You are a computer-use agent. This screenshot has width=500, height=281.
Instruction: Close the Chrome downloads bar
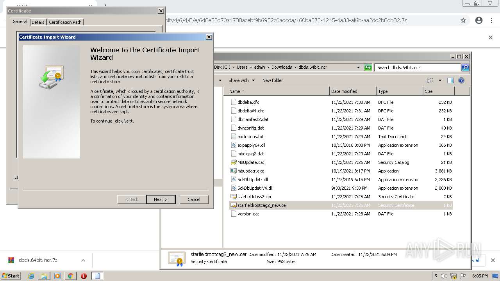(493, 260)
